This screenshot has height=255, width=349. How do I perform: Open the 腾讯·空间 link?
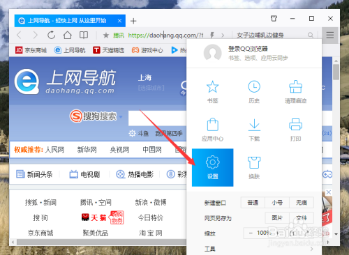pos(96,203)
